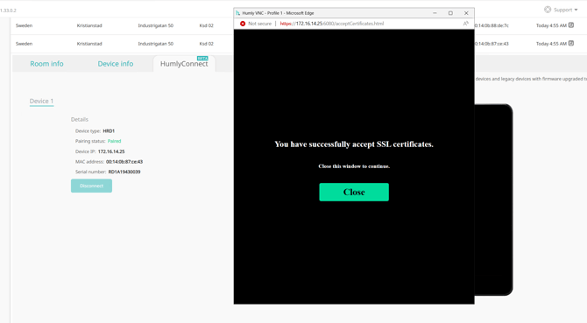Click the note icon in second device row
The image size is (587, 323).
[x=571, y=43]
